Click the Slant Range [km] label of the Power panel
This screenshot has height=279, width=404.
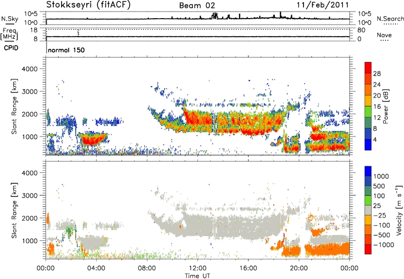coord(14,106)
